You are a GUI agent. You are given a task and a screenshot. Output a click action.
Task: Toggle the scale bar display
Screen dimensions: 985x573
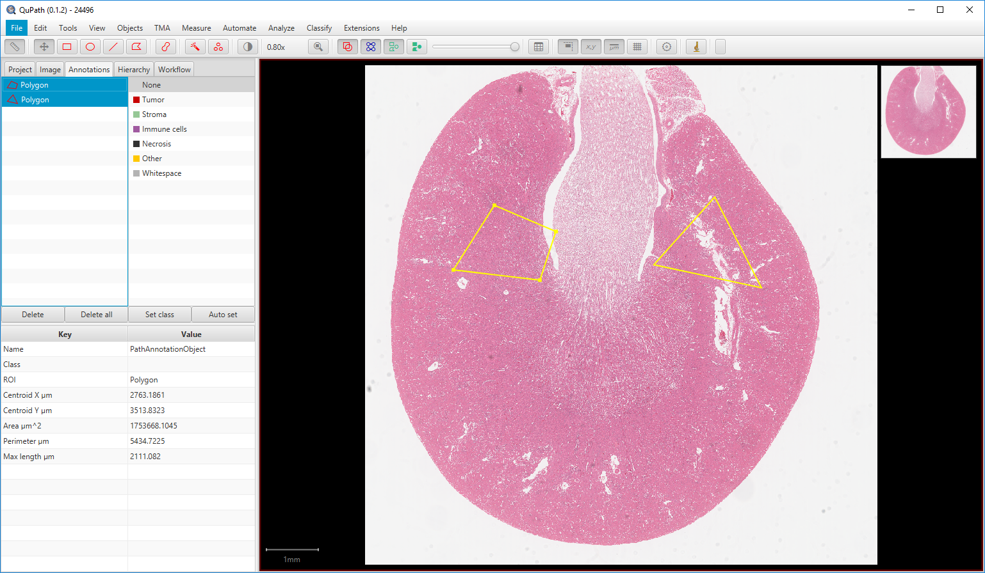click(x=614, y=46)
